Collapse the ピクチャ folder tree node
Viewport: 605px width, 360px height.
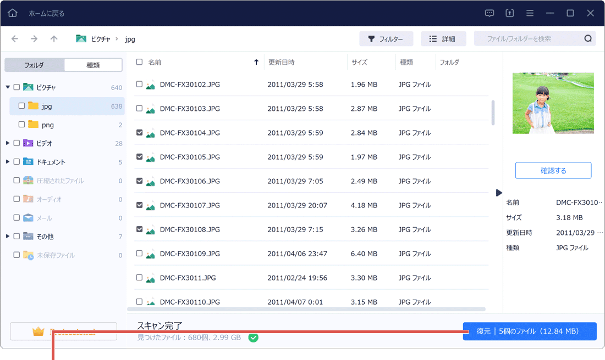pos(7,87)
